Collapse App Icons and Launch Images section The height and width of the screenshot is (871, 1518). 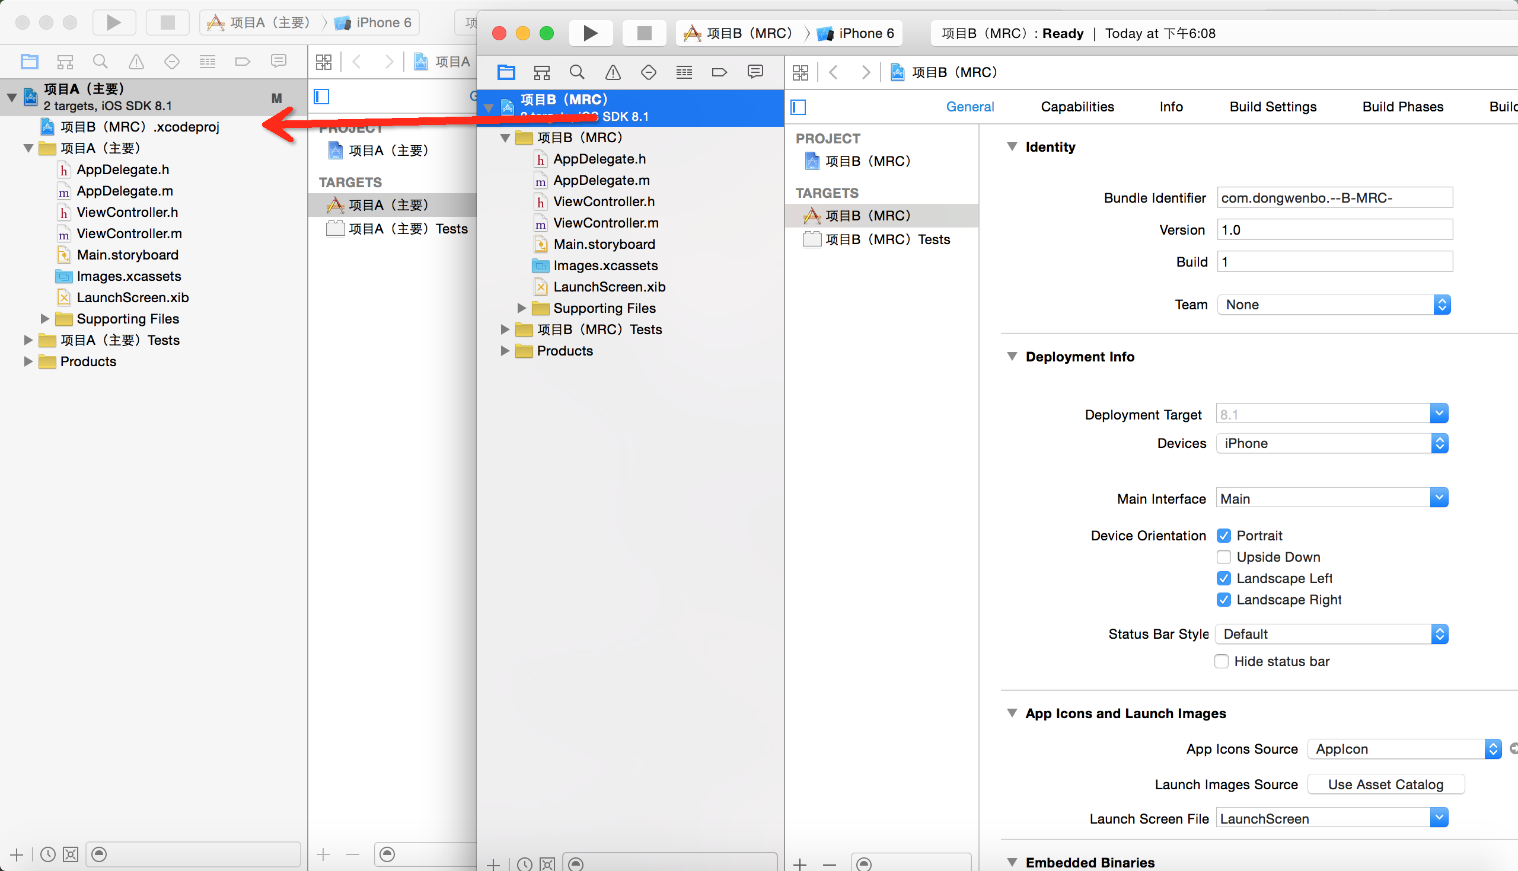pyautogui.click(x=1012, y=712)
